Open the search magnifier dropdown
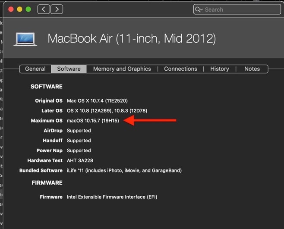The width and height of the screenshot is (284, 229). tap(199, 9)
